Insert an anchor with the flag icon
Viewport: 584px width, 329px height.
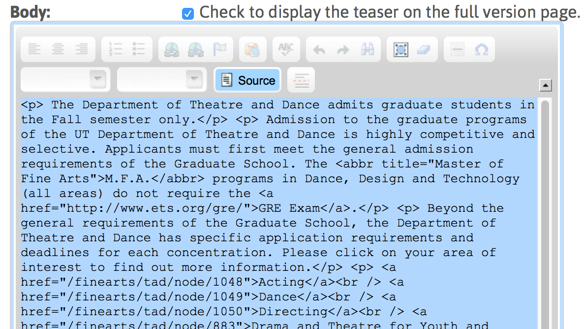tap(220, 49)
